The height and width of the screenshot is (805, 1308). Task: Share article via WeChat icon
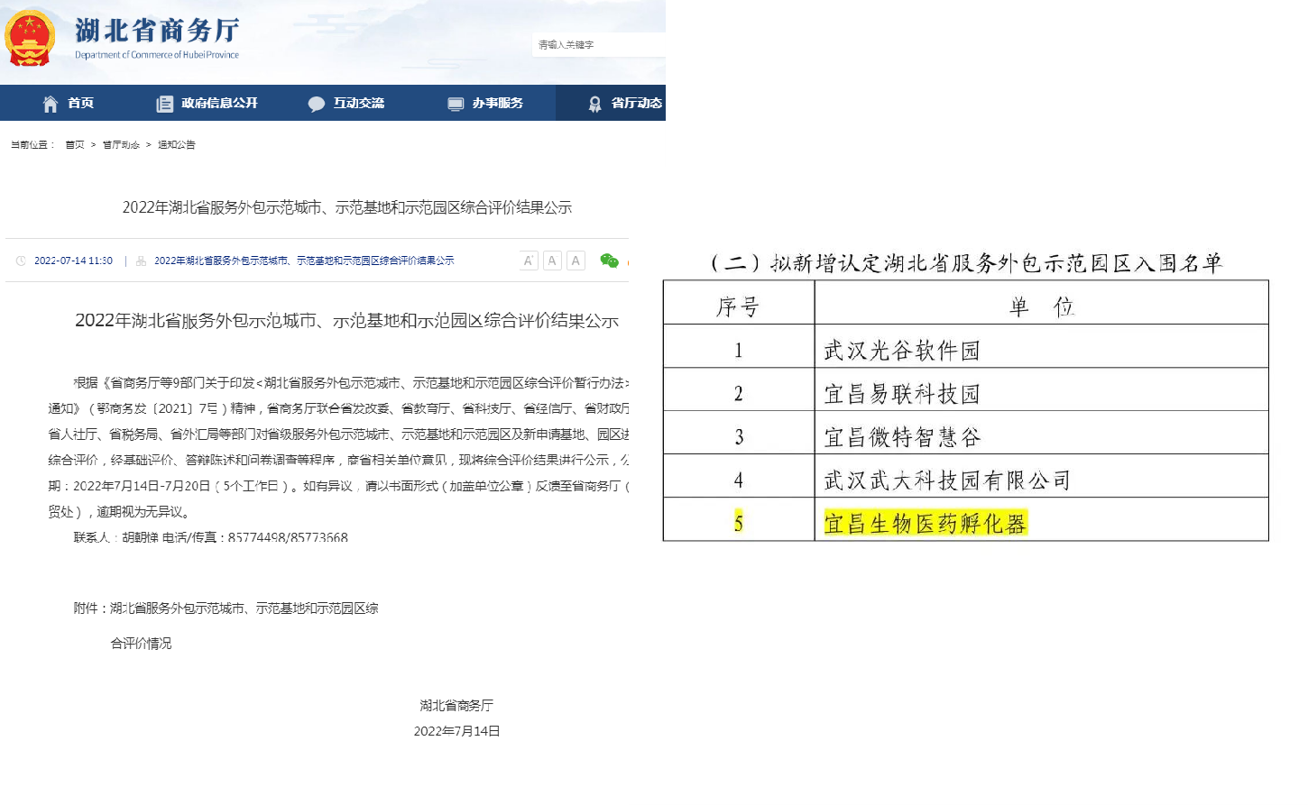tap(610, 261)
